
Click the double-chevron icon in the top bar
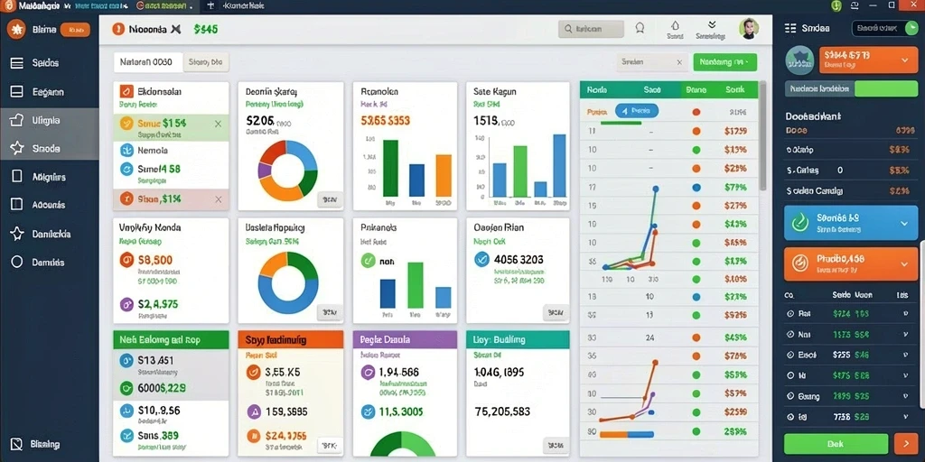pyautogui.click(x=712, y=24)
